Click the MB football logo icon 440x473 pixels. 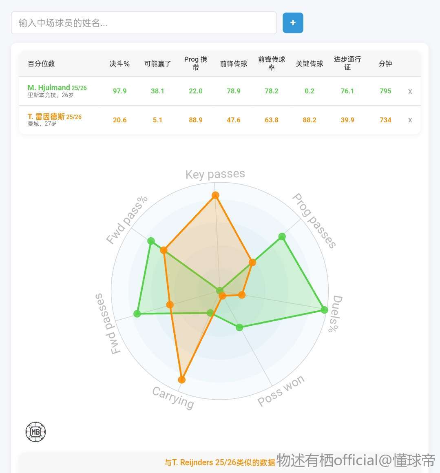(36, 432)
